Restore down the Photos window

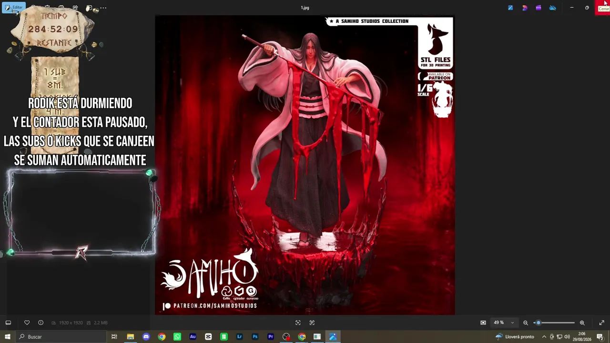(x=587, y=8)
